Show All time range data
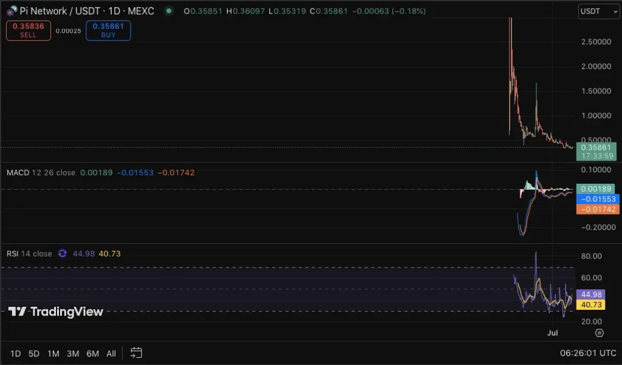 pos(111,353)
